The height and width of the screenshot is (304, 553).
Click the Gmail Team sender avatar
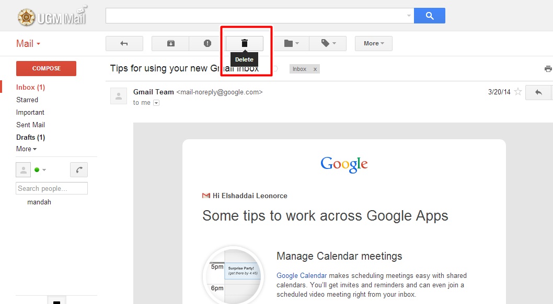pos(119,96)
